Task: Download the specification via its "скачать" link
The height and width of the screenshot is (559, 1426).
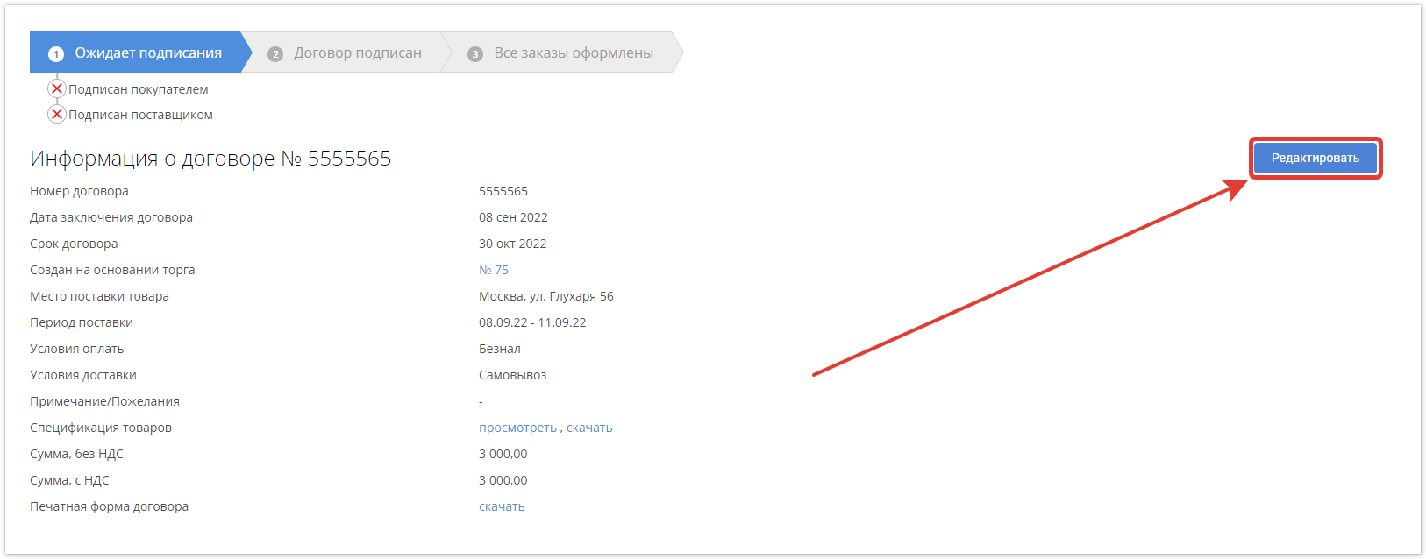Action: [589, 428]
